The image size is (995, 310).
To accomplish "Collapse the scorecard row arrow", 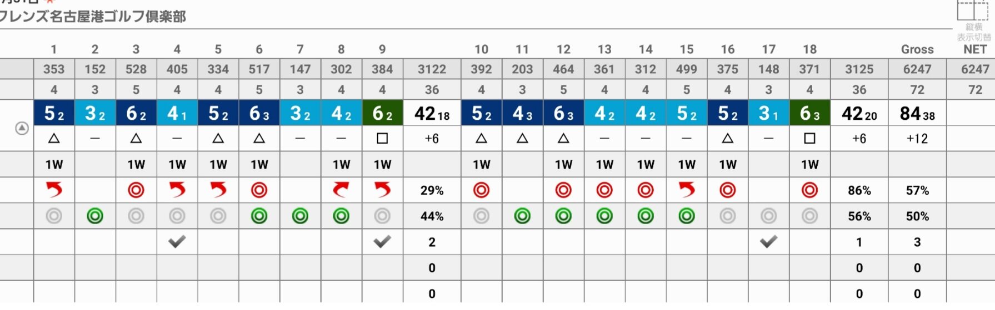I will 22,129.
